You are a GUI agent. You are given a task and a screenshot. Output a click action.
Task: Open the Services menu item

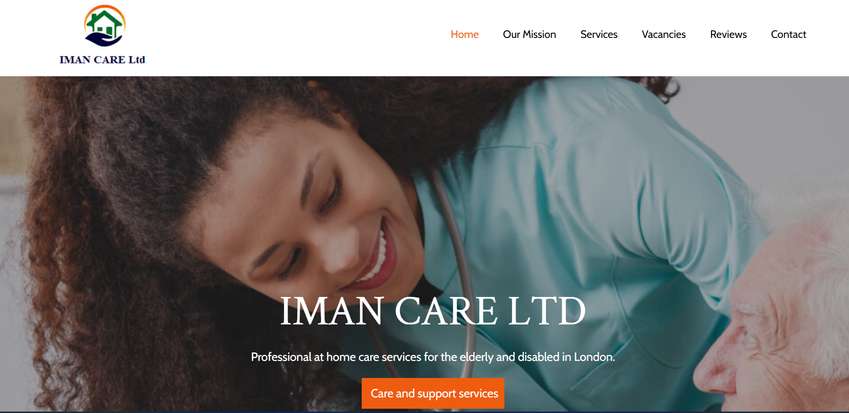click(x=599, y=35)
